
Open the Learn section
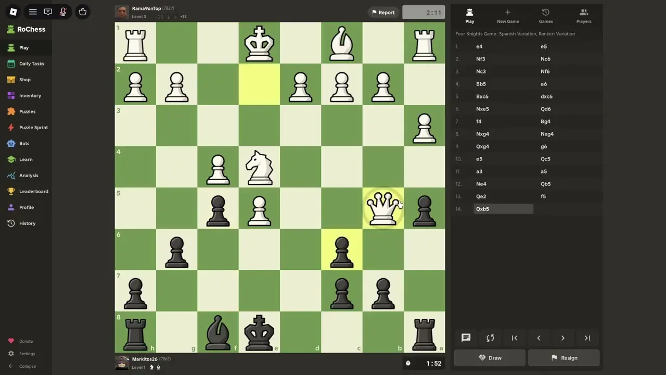coord(26,159)
